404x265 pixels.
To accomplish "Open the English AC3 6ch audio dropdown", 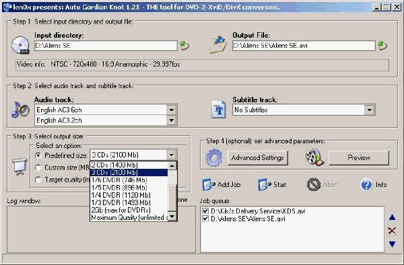I will [171, 110].
